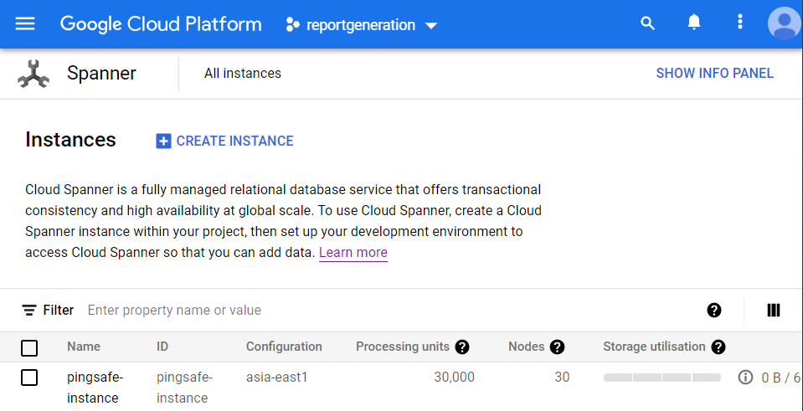803x411 pixels.
Task: Click the All instances breadcrumb
Action: [243, 74]
